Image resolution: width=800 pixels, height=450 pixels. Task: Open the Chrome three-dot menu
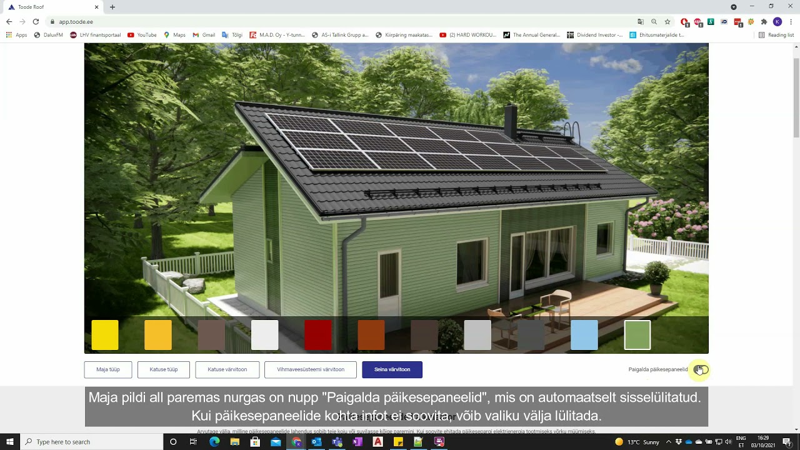[x=791, y=22]
